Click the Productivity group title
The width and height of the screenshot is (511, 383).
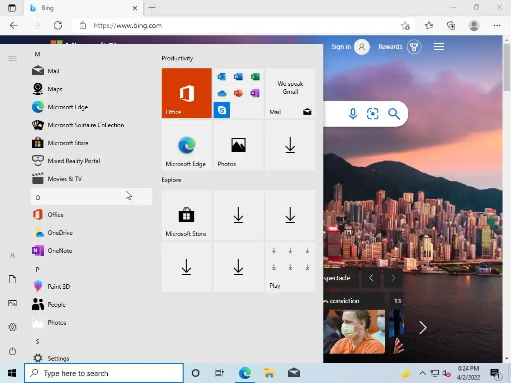177,58
